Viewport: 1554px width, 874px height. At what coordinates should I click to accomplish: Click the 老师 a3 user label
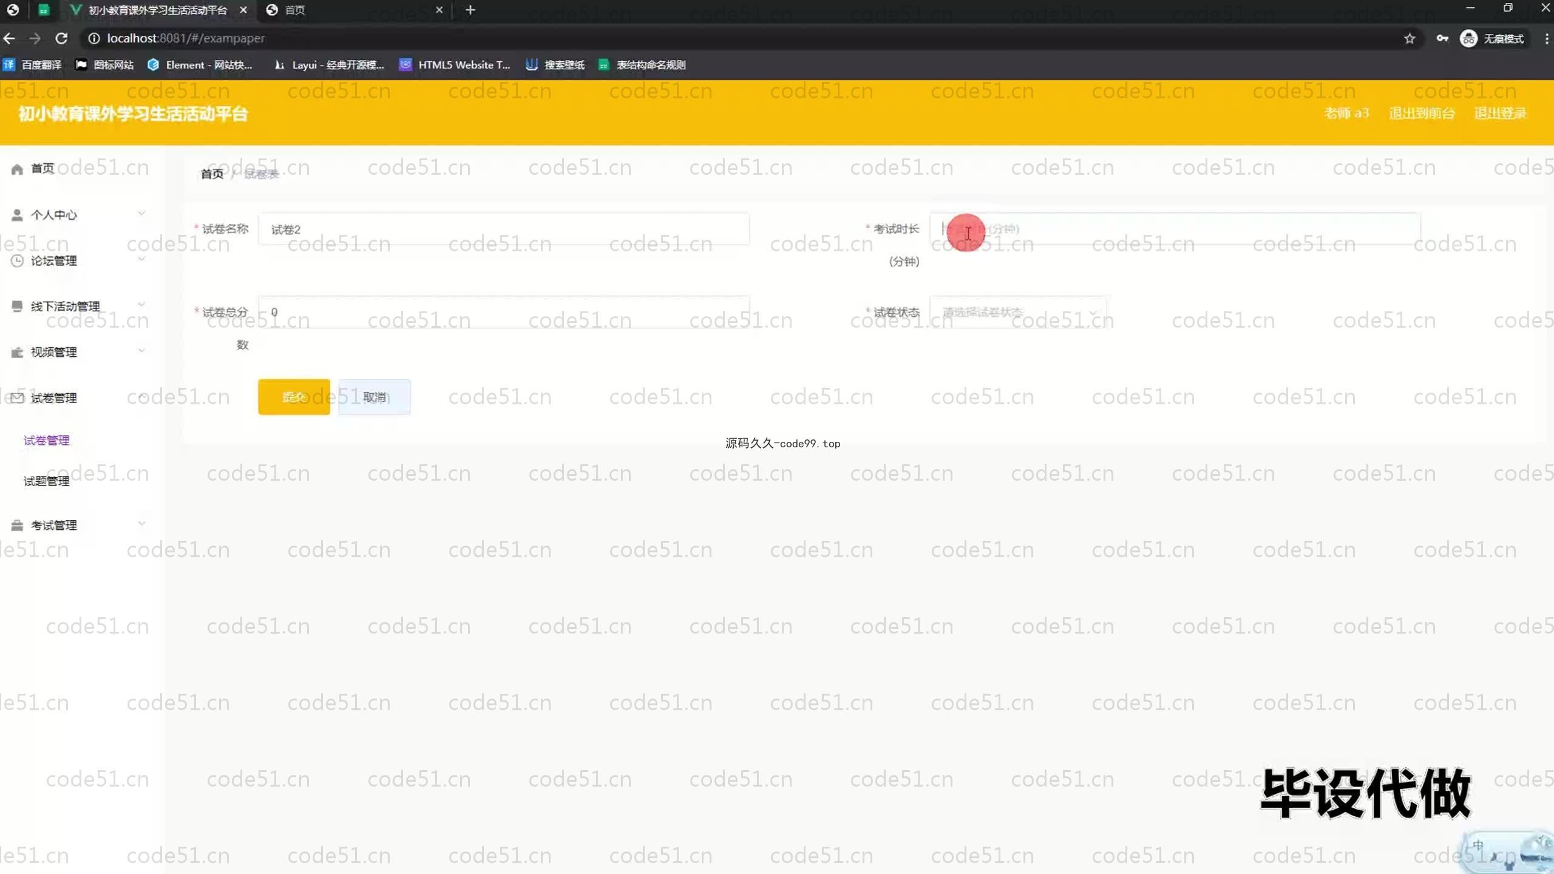pyautogui.click(x=1346, y=113)
